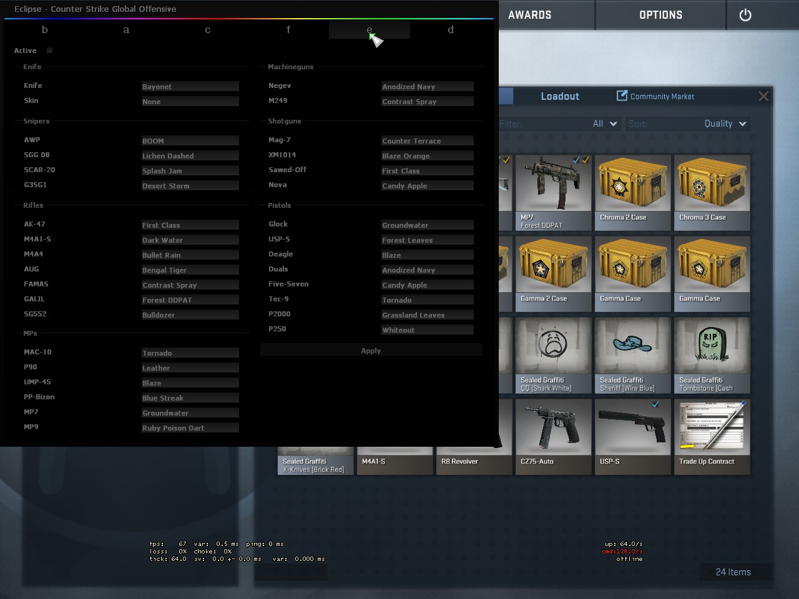Toggle the Active checkbox in Eclipse
The width and height of the screenshot is (799, 599).
point(49,51)
